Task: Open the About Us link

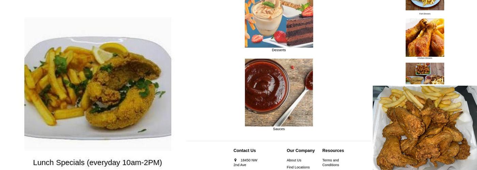Action: (294, 160)
